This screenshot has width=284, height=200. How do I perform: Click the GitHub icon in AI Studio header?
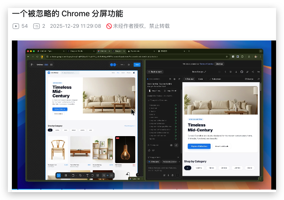pyautogui.click(x=242, y=72)
